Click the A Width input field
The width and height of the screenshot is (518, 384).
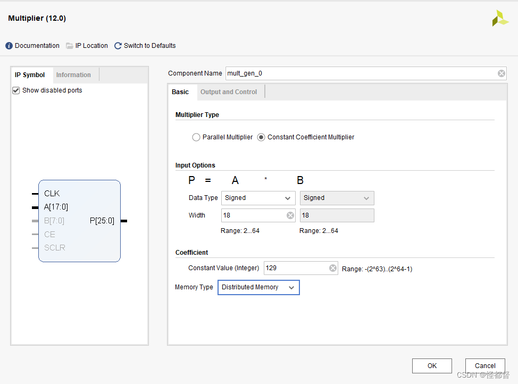[x=258, y=215]
